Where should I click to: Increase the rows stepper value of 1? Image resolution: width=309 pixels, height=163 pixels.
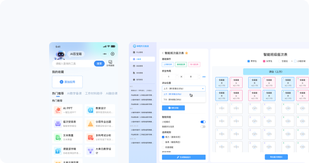click(x=177, y=75)
